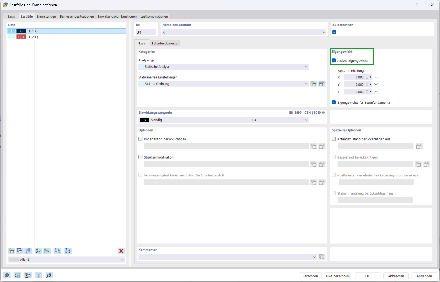Select load case LF2 Q in list
This screenshot has height=282, width=440.
(x=66, y=37)
